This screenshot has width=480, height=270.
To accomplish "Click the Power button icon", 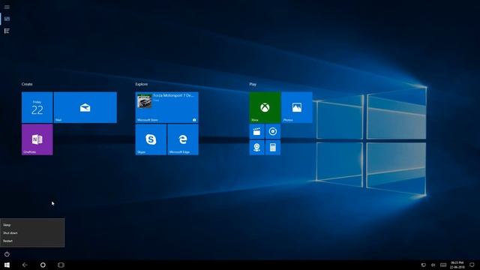I will point(7,254).
